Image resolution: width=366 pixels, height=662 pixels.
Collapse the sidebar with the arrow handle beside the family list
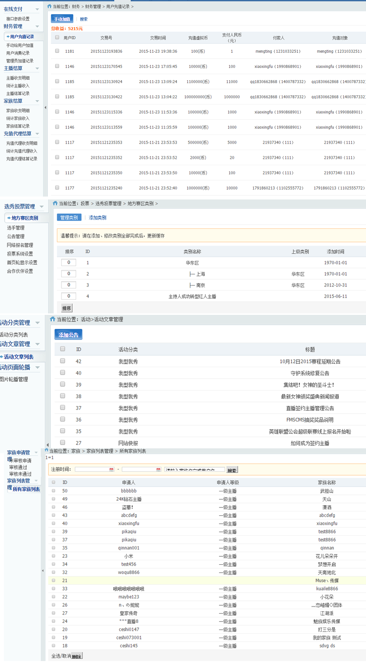[42, 571]
